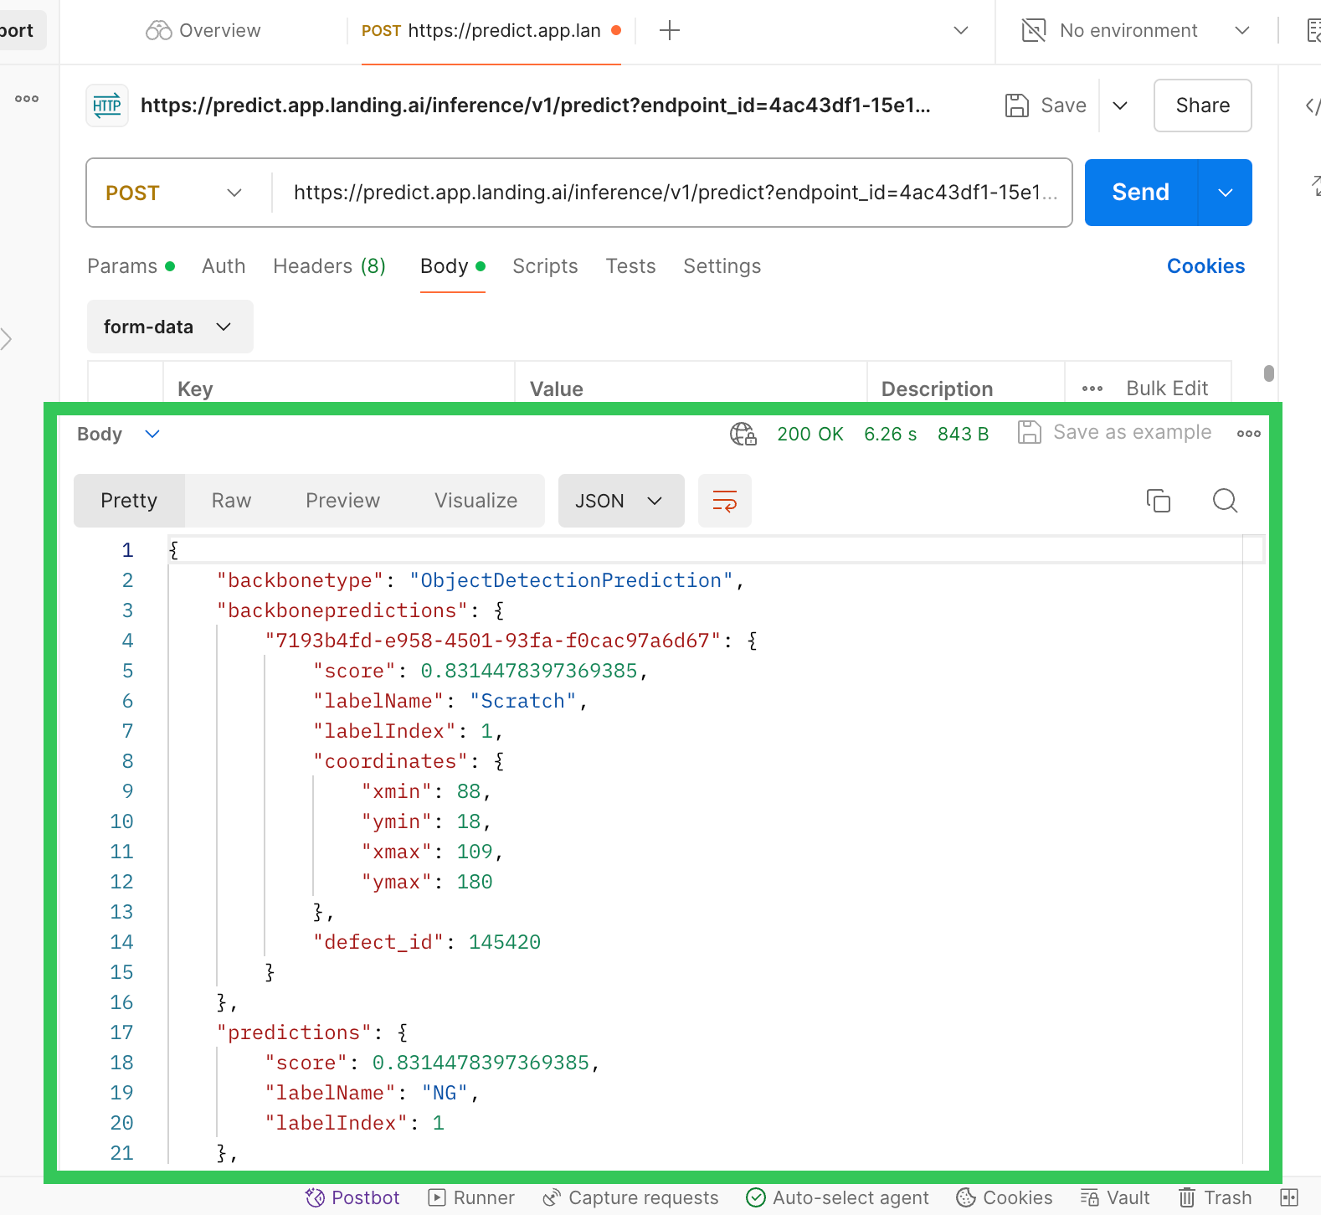
Task: Switch to the Auth tab
Action: [224, 266]
